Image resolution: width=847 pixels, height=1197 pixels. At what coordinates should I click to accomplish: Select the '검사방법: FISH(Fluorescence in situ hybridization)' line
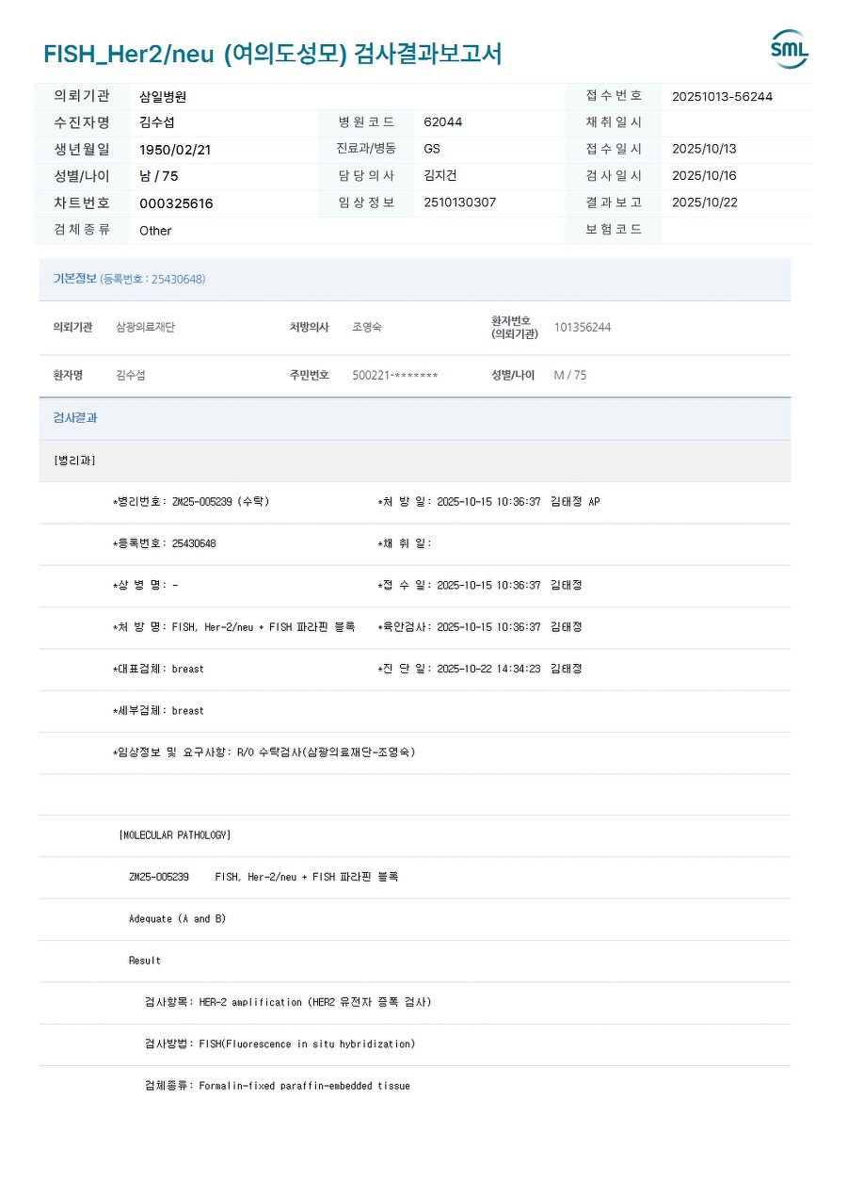point(280,1043)
